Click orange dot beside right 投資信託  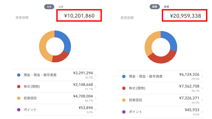point(124,100)
